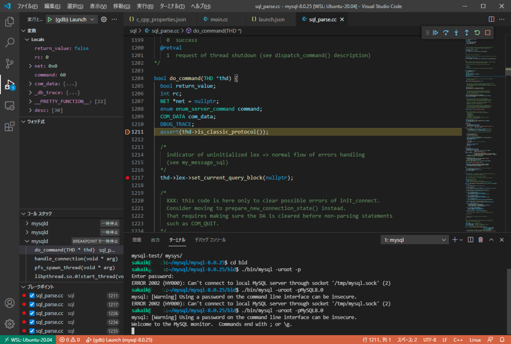
Task: Click UTF-8 encoding in status bar
Action: click(x=429, y=340)
